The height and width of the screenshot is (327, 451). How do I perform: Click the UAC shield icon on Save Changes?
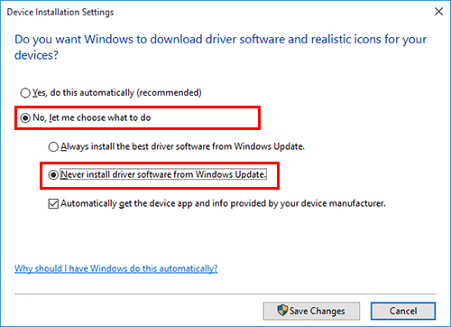(282, 310)
